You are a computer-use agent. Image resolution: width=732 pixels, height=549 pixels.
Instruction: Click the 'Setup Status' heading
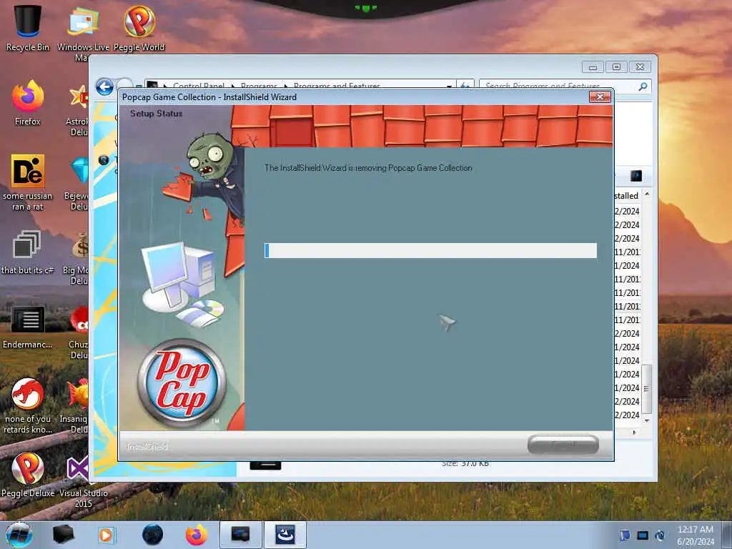pos(157,113)
